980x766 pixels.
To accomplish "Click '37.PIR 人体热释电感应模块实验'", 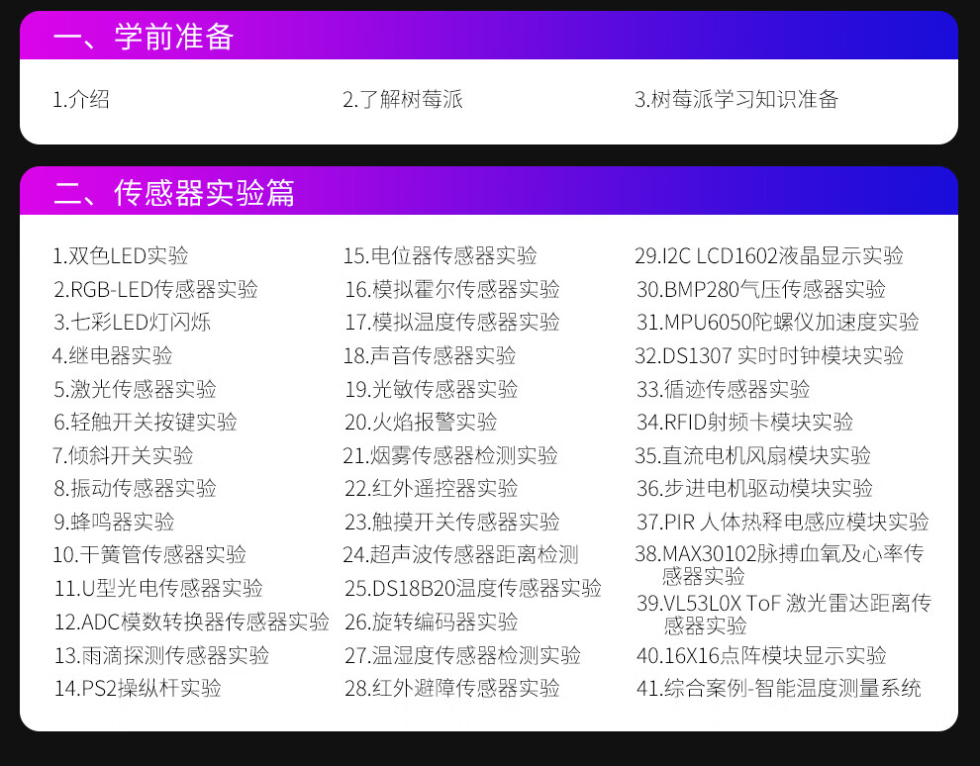I will [782, 522].
